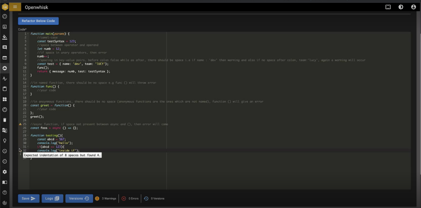Toggle fullscreen with the top-right frame icon

(388, 7)
